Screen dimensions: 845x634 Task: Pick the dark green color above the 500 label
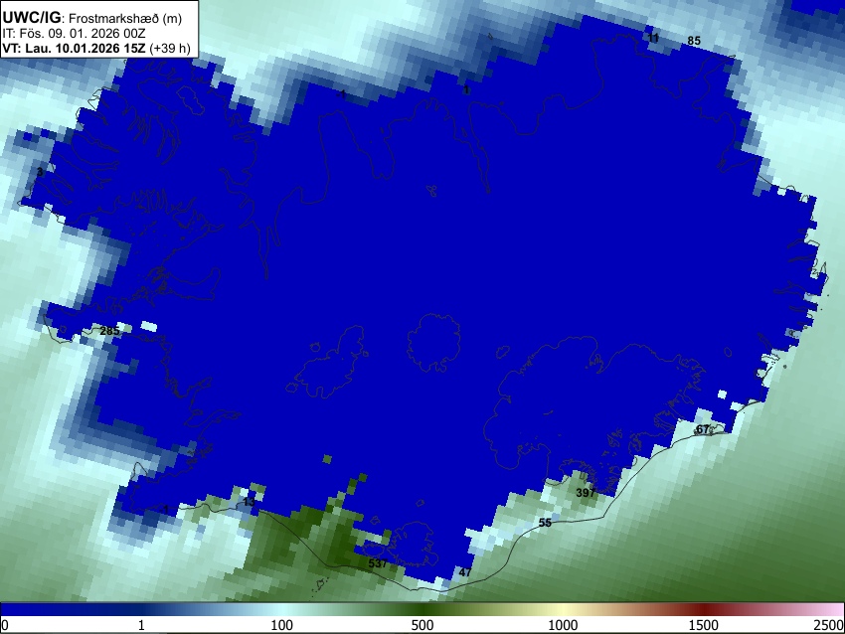(422, 610)
